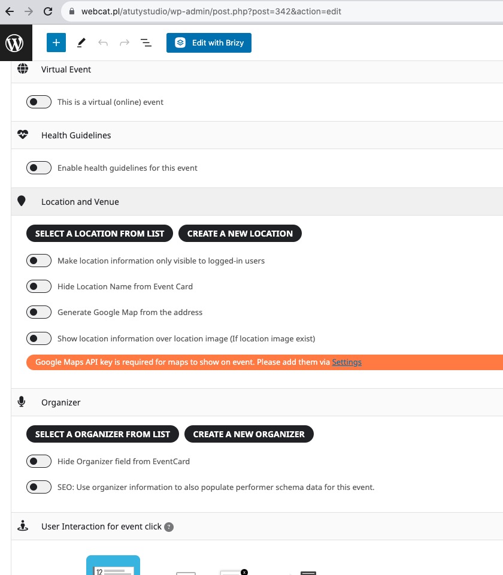Click the help question mark icon
Viewport: 503px width, 575px height.
169,527
